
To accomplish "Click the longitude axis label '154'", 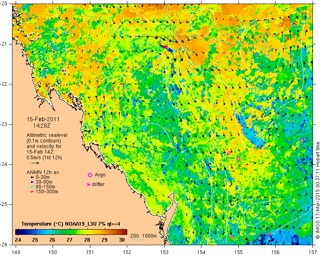I will coord(201,252).
